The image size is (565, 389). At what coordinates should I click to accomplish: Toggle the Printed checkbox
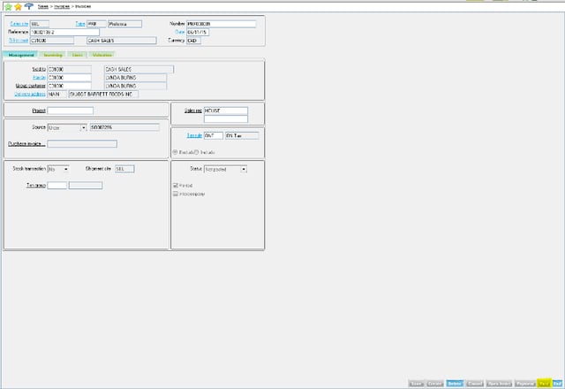pos(175,185)
